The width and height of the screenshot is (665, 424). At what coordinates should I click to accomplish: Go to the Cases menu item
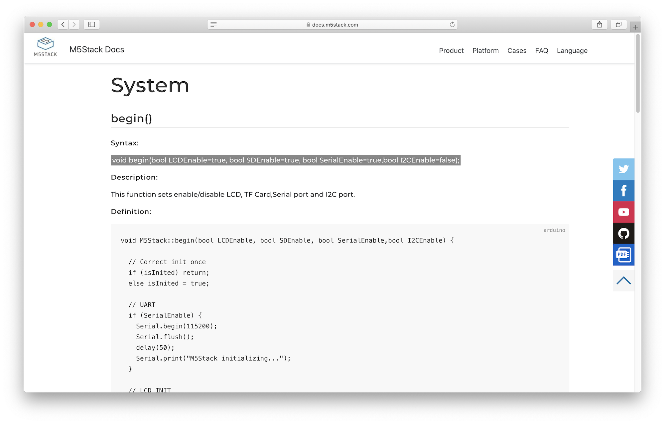coord(517,51)
